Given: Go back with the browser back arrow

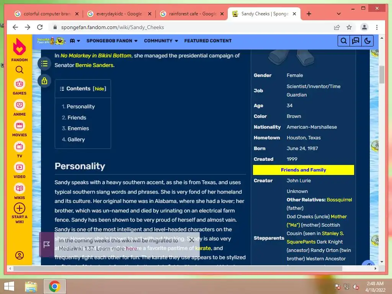Looking at the screenshot, I should coord(15,27).
